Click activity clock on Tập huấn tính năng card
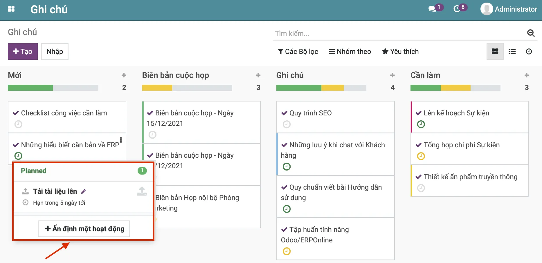 click(x=287, y=251)
